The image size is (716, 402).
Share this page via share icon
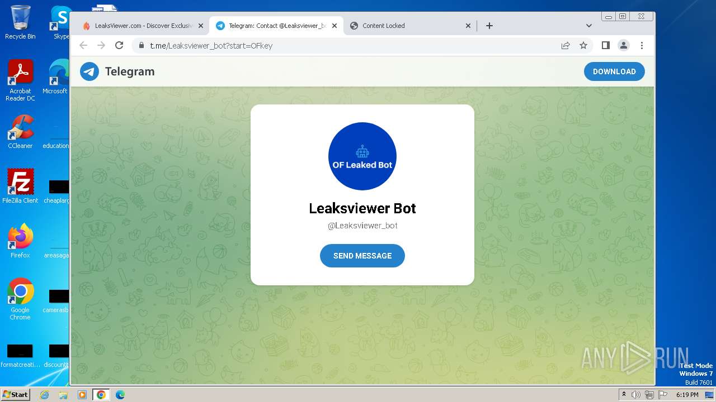tap(566, 46)
